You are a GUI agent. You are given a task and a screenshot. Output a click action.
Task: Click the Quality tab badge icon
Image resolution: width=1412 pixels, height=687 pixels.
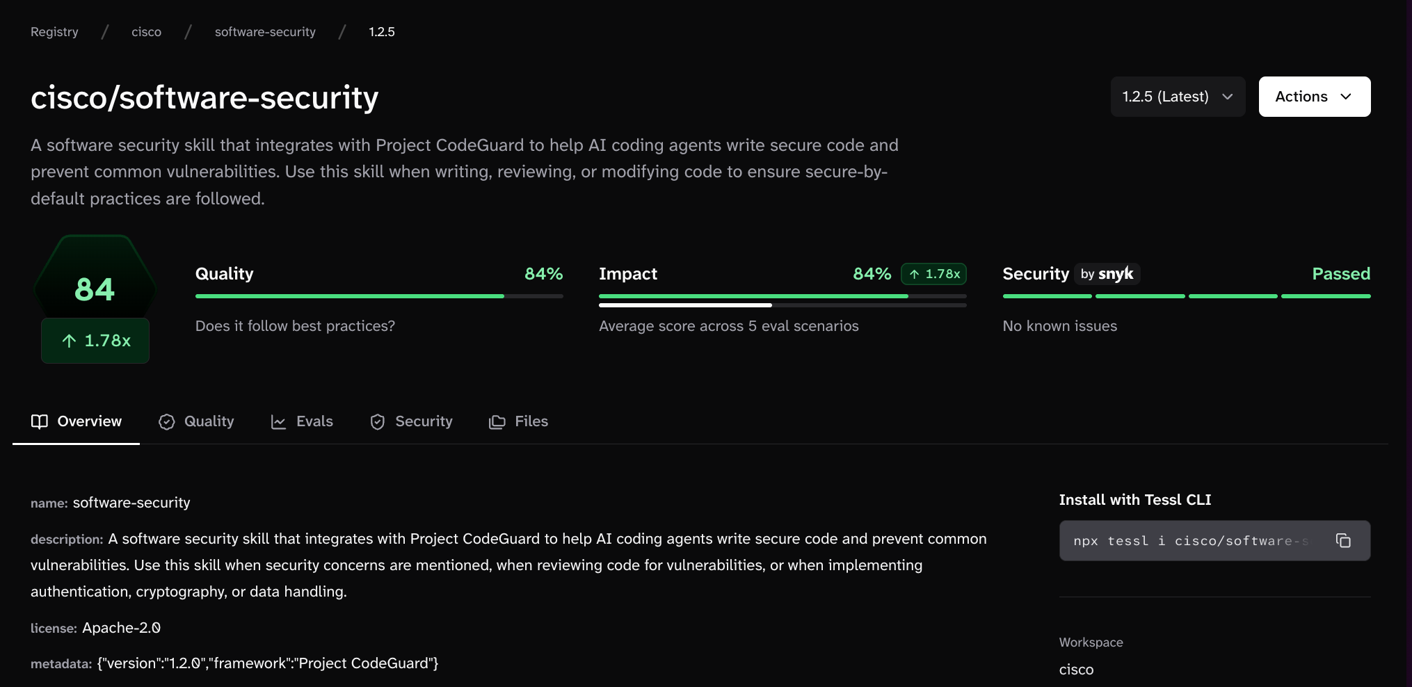click(167, 422)
